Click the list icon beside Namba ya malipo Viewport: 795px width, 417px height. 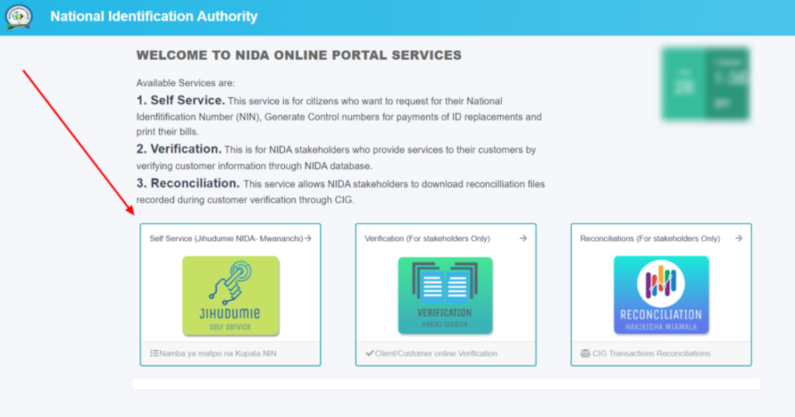154,354
